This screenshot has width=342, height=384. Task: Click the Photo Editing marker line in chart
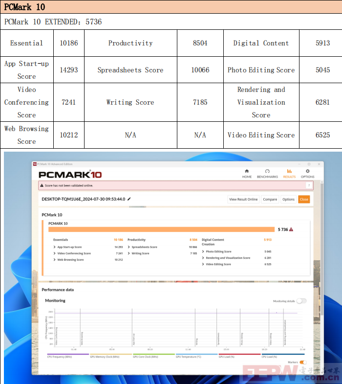pos(240,327)
